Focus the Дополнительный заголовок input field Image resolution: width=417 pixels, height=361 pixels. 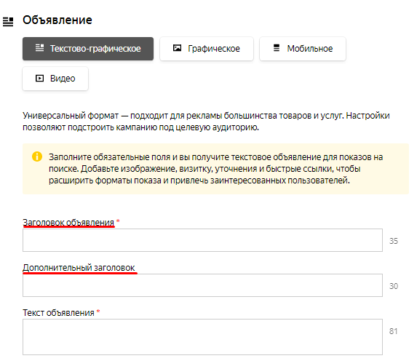click(x=202, y=285)
